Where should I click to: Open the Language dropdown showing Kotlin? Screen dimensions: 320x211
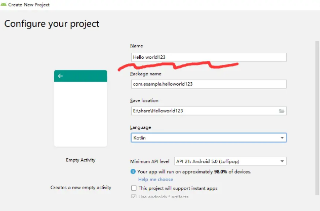[x=208, y=137]
